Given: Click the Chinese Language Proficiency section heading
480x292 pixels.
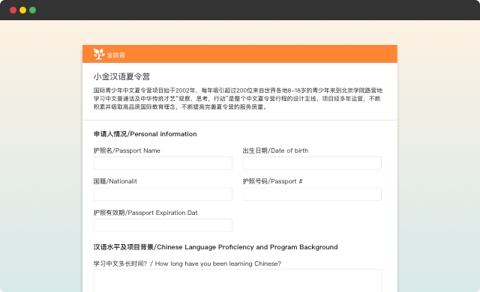Looking at the screenshot, I should pyautogui.click(x=215, y=247).
